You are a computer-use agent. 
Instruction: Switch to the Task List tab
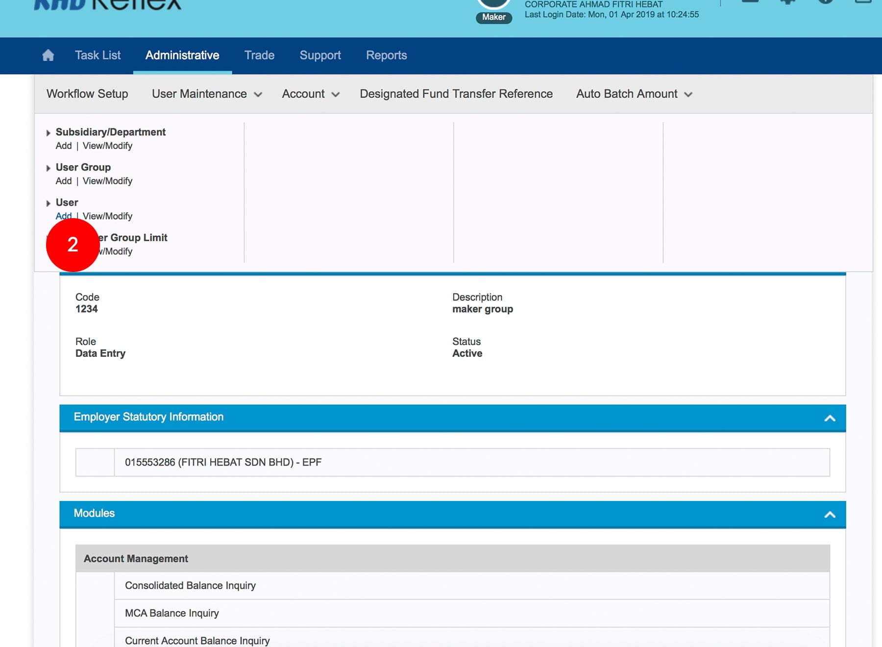click(x=98, y=55)
